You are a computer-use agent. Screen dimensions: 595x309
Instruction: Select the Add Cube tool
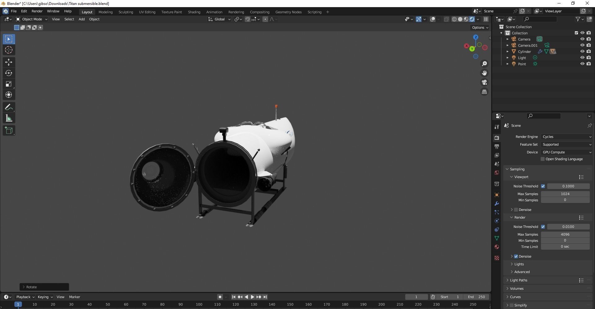point(9,131)
